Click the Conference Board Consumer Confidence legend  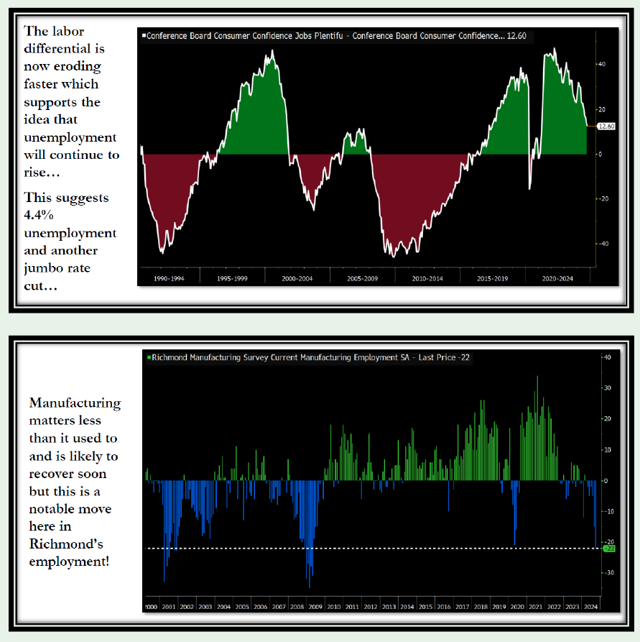pyautogui.click(x=336, y=36)
